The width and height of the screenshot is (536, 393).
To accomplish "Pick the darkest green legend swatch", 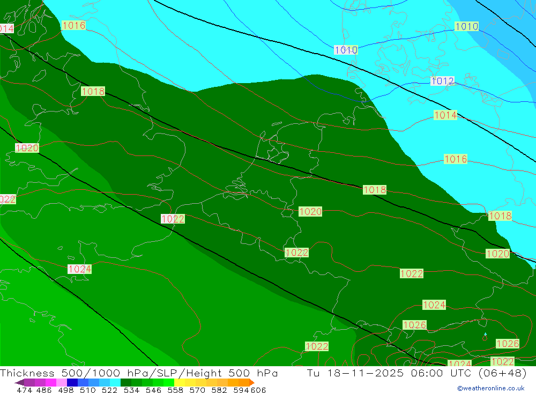I will (126, 382).
